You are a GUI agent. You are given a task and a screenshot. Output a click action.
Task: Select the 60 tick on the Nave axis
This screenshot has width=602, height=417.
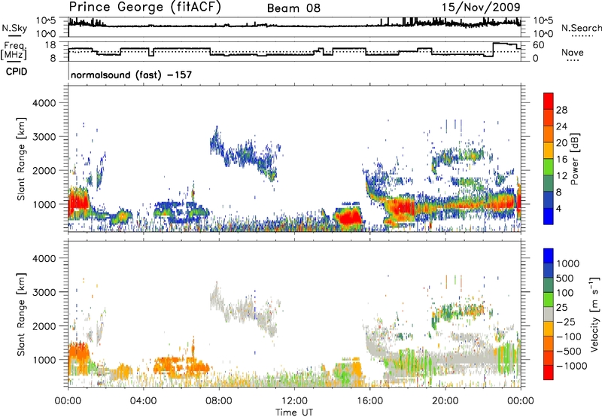(539, 45)
